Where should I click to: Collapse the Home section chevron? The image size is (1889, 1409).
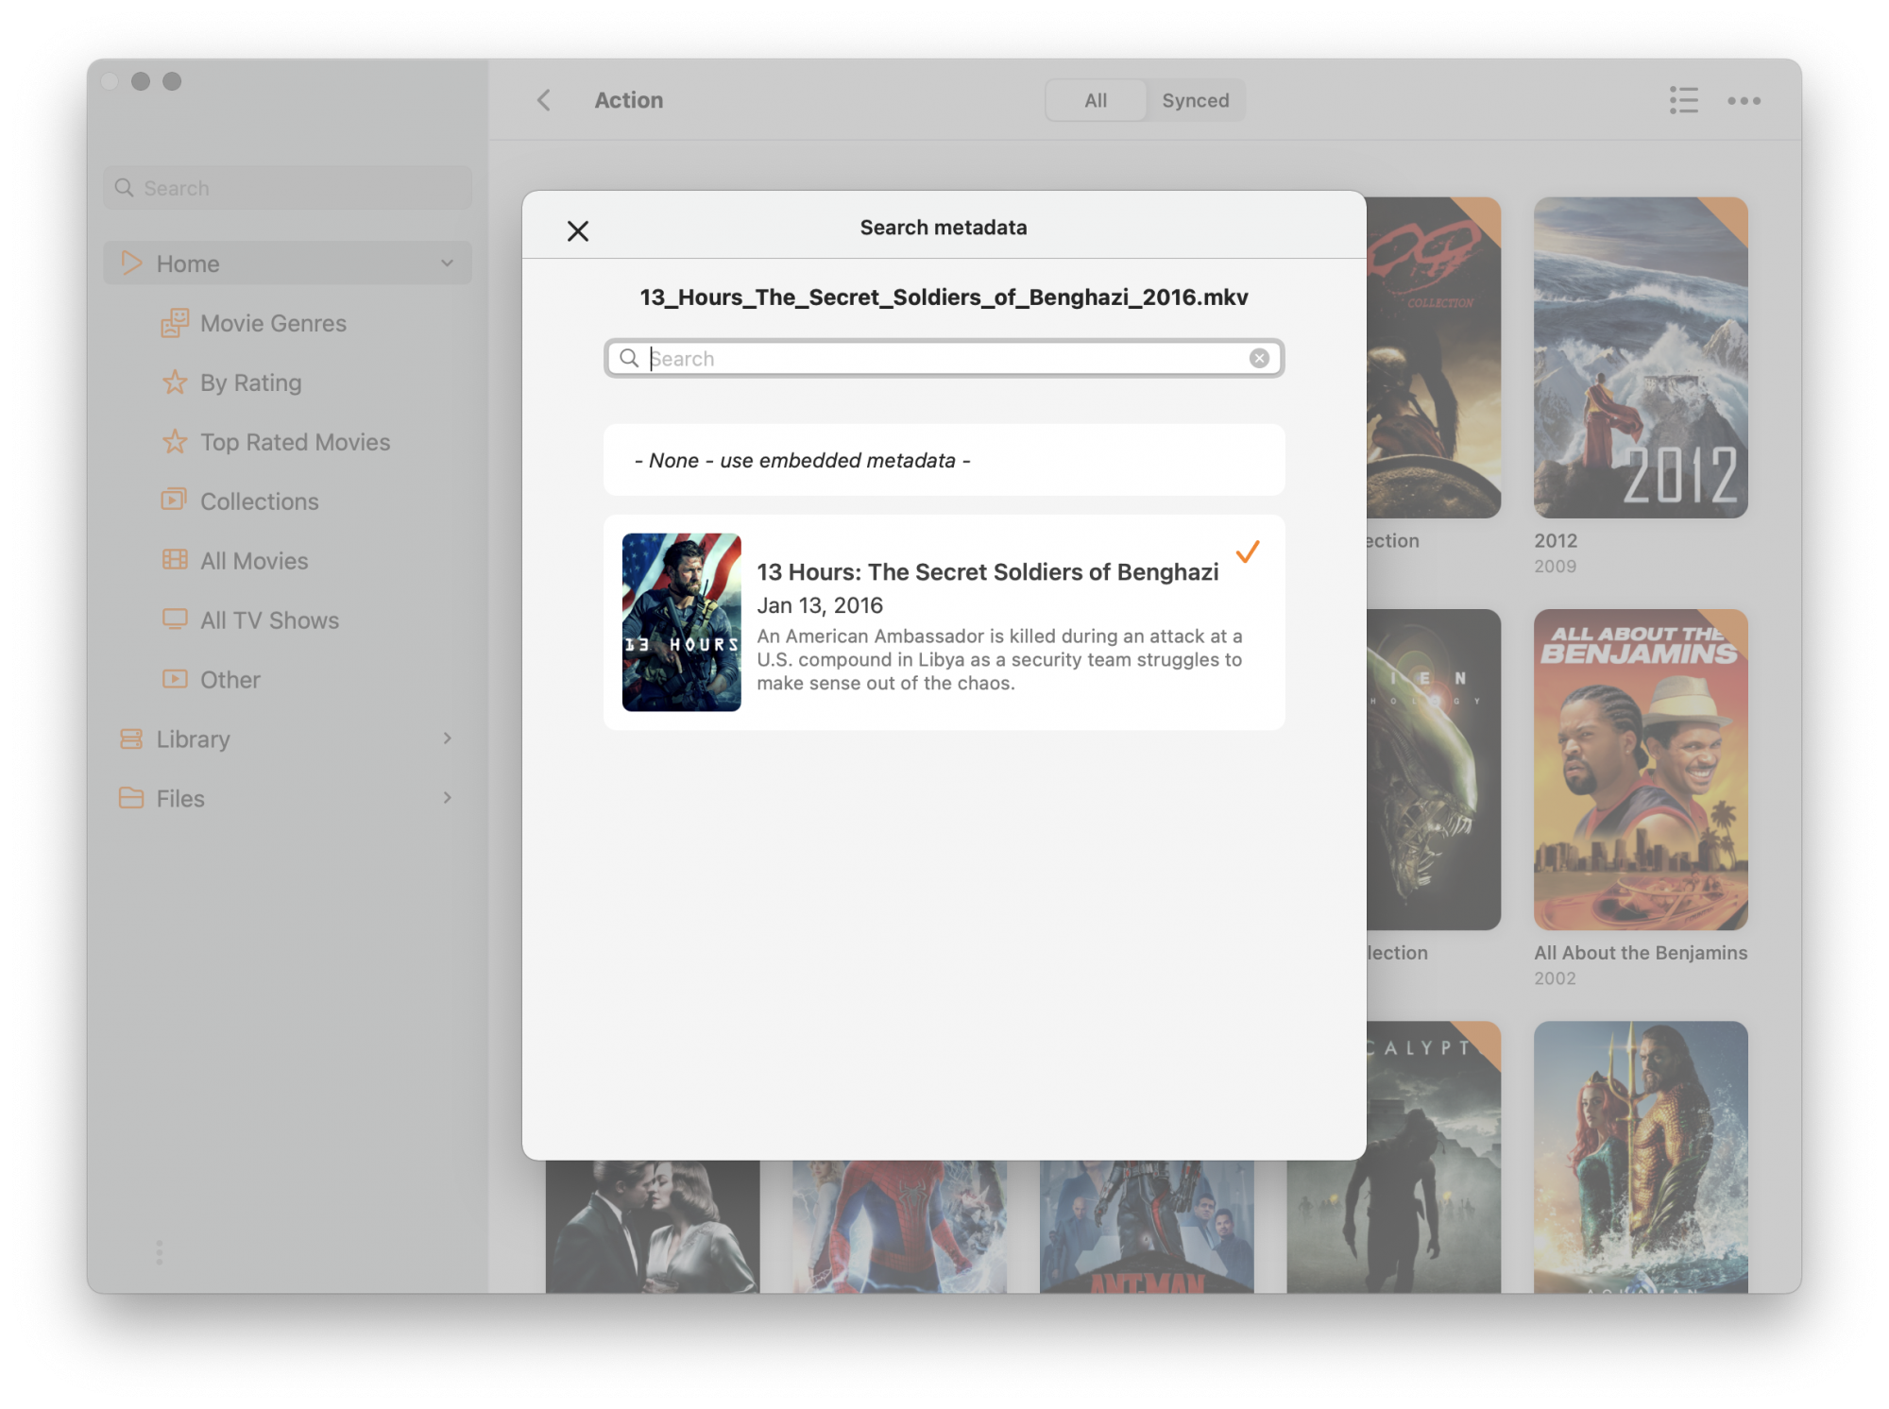(x=447, y=263)
